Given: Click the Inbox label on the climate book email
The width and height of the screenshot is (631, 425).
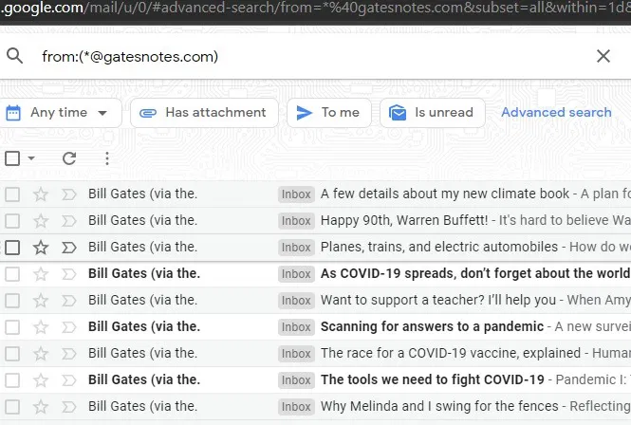Looking at the screenshot, I should click(x=296, y=194).
